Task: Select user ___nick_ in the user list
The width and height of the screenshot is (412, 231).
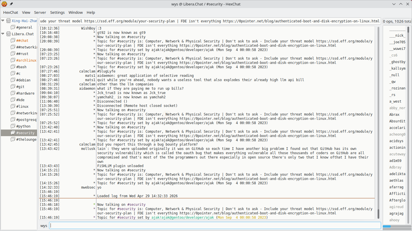Action: click(397, 36)
